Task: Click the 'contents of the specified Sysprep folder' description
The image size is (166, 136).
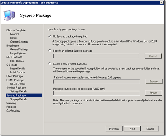Action: (106, 70)
